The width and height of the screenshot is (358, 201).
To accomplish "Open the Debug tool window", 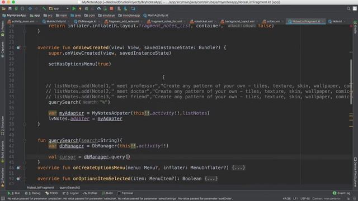I will click(x=32, y=193).
